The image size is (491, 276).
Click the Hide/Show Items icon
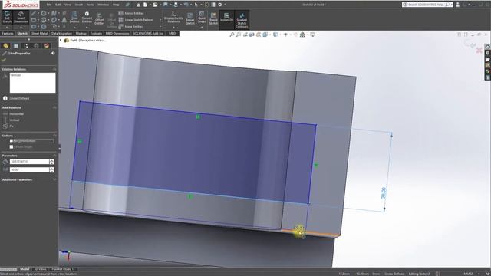coord(285,34)
